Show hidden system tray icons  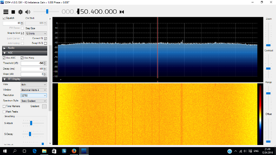[236, 151]
